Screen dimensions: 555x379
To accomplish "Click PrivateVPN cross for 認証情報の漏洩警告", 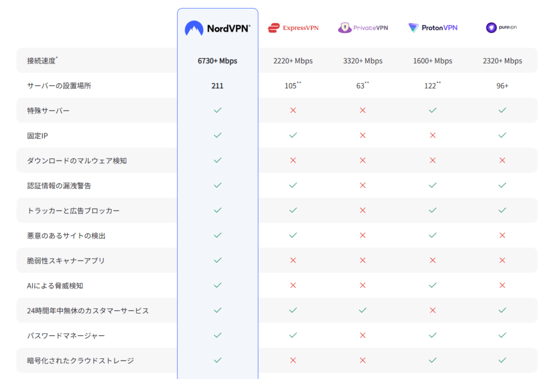I will tap(363, 185).
